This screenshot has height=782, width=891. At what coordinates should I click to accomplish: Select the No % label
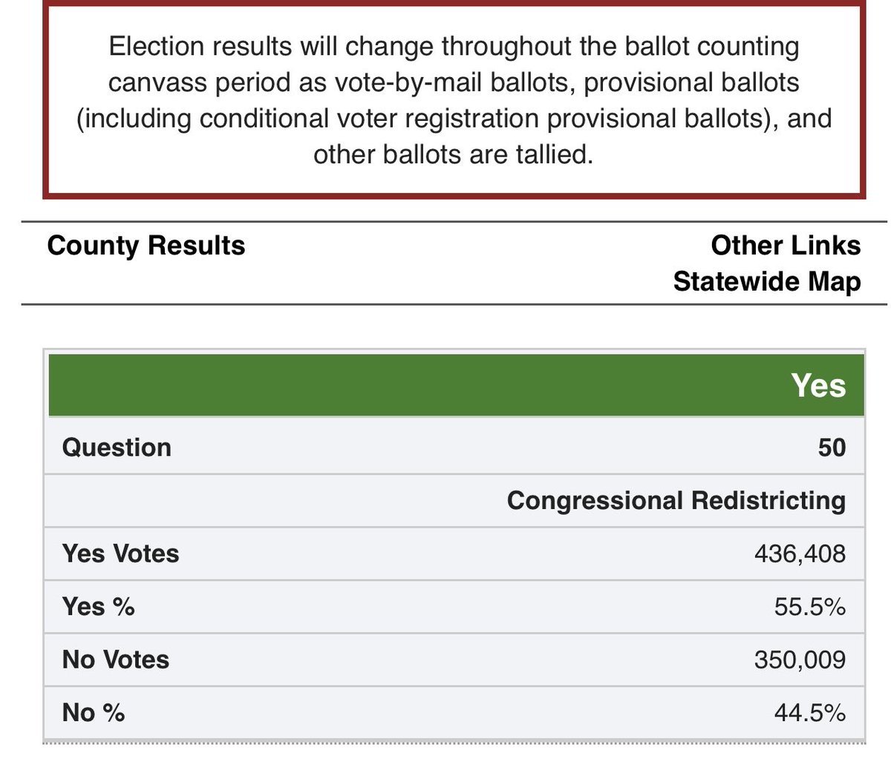coord(93,712)
